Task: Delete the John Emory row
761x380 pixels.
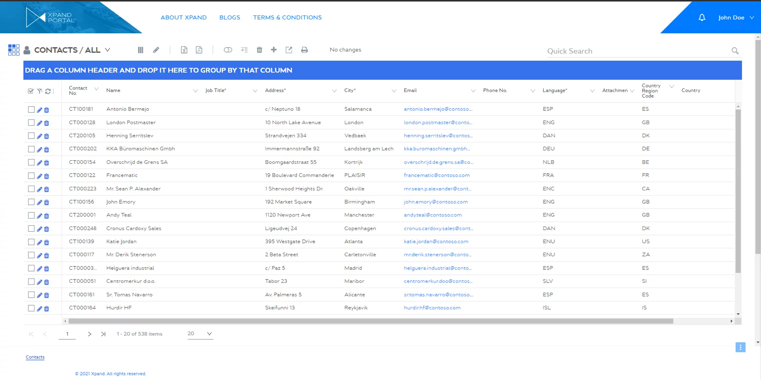Action: (x=47, y=203)
